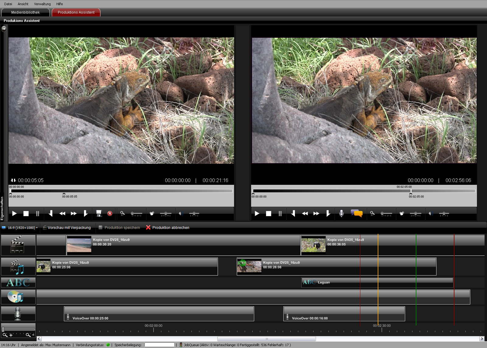Open the Verwaltung menu
Viewport: 487px width, 348px height.
[x=42, y=4]
